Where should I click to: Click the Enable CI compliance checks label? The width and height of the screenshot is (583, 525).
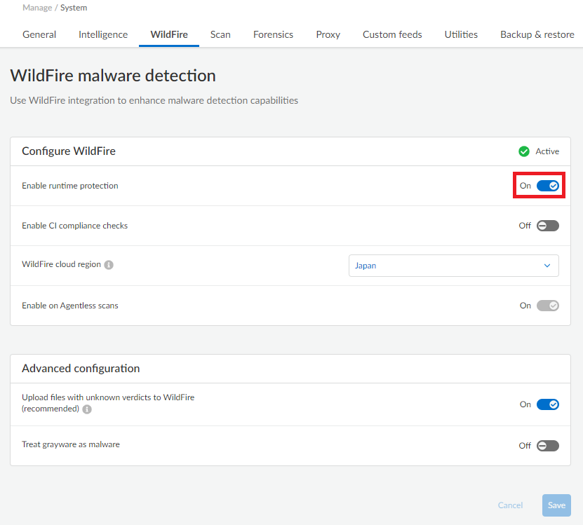[75, 226]
